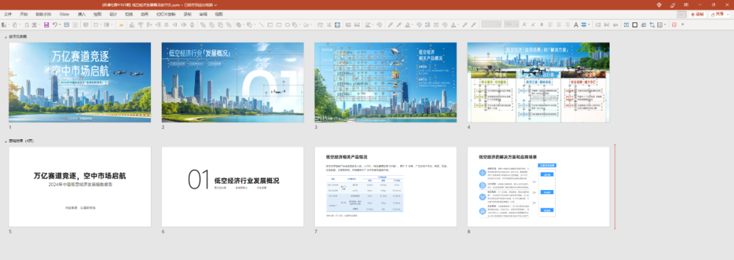Select slide 5 plain white title thumbnail
The image size is (734, 260).
click(x=80, y=187)
